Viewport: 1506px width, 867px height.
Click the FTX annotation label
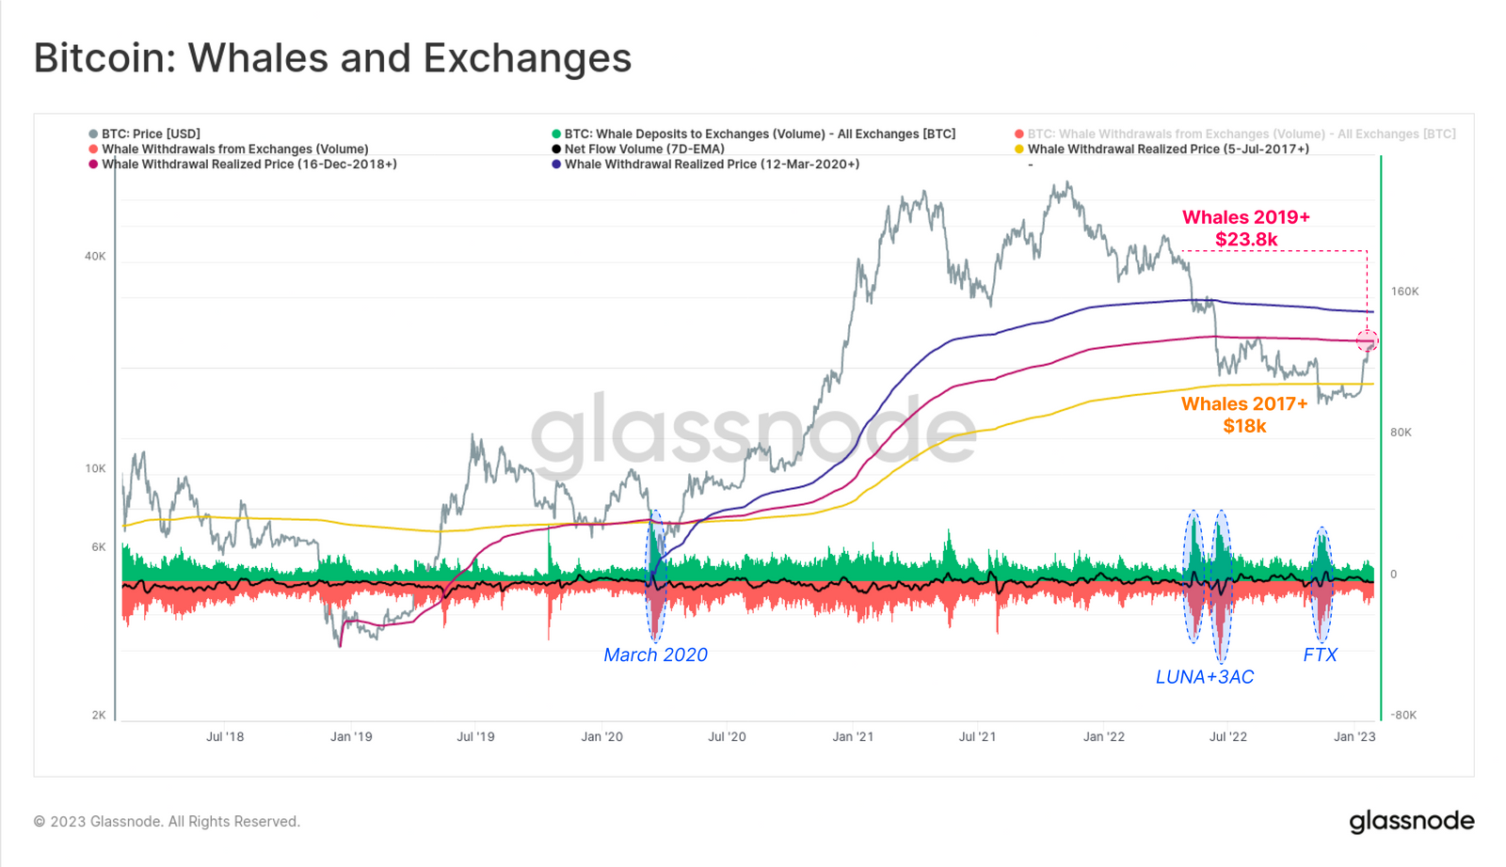tap(1320, 654)
